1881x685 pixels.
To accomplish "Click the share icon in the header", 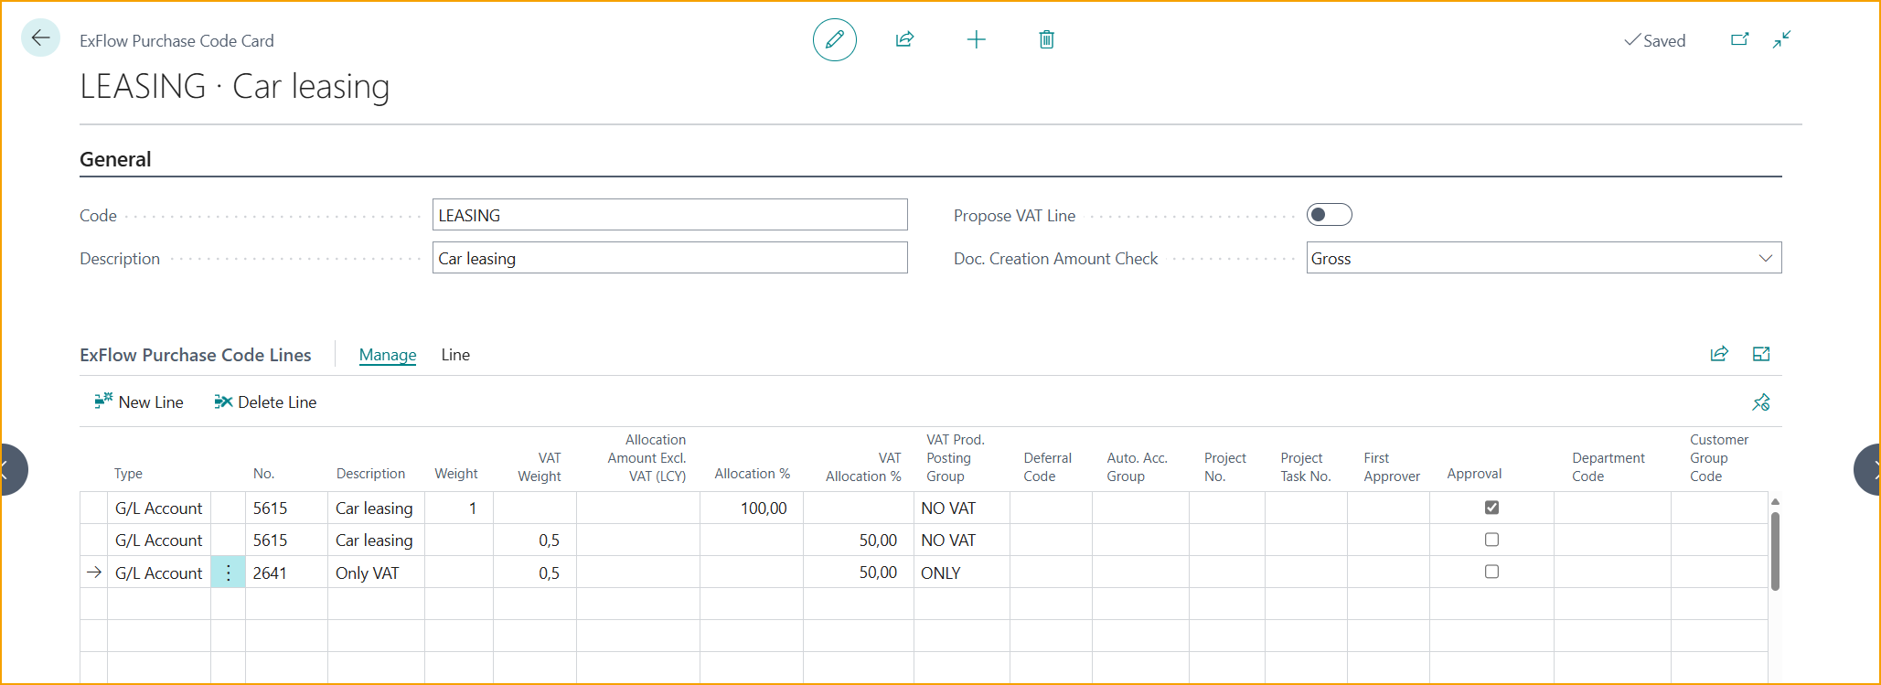I will coord(904,39).
